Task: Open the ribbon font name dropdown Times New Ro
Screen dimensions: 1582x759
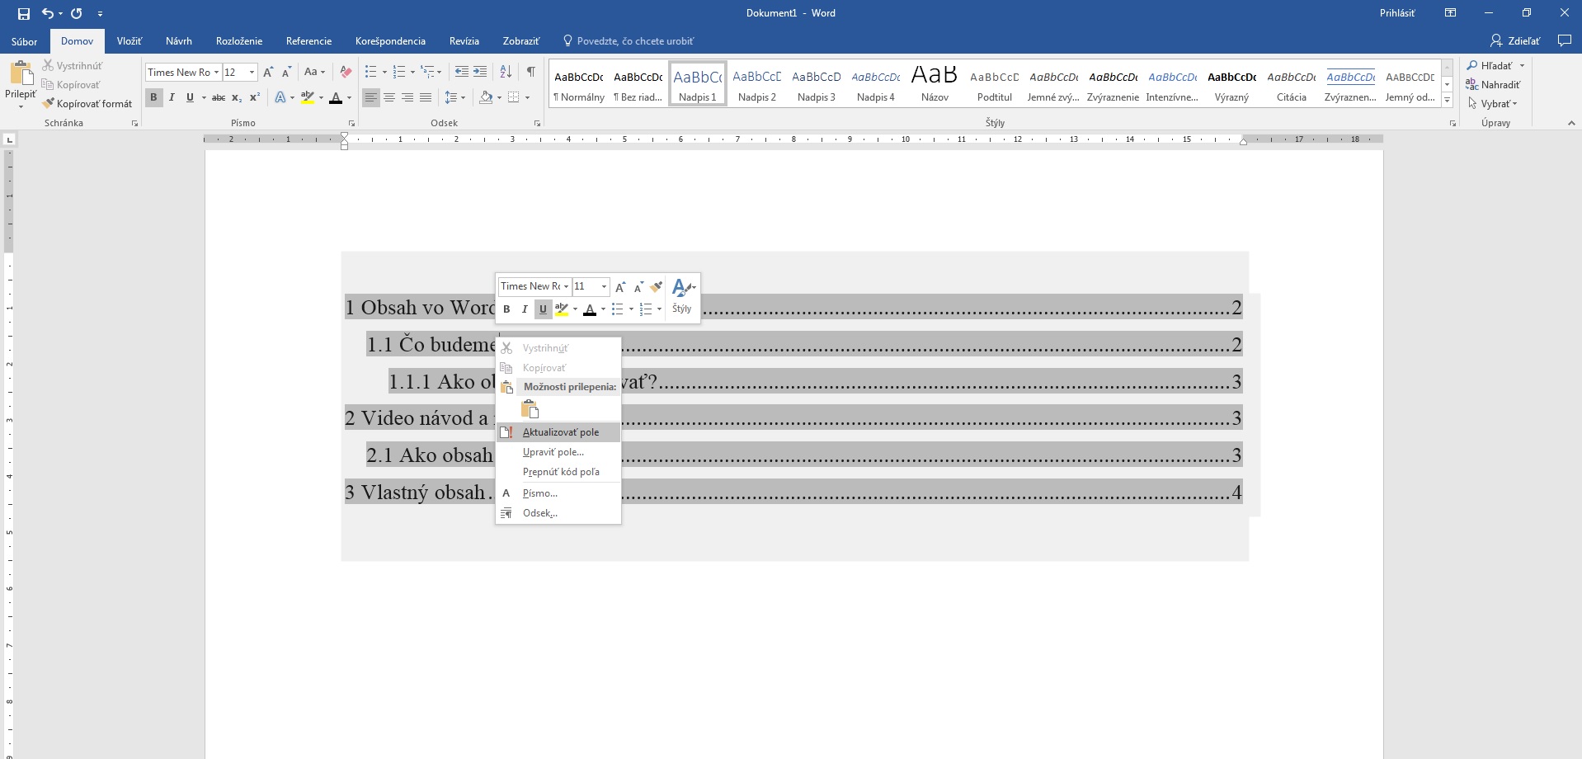Action: coord(216,73)
